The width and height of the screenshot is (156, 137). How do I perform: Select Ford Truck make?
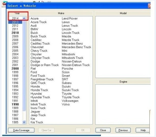click(x=38, y=76)
